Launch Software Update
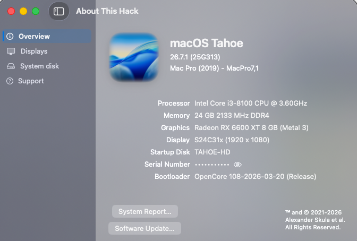The image size is (357, 241). 144,228
